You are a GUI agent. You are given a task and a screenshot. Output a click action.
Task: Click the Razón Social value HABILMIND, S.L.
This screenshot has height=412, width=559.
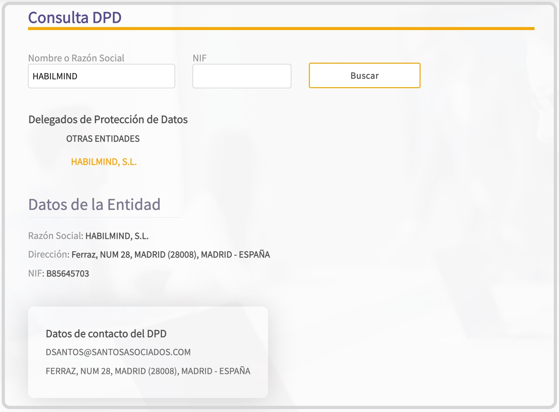coord(117,236)
